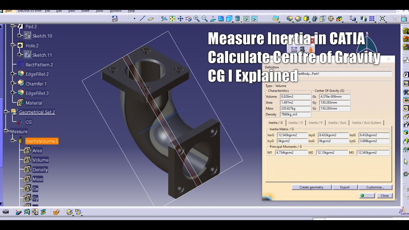Click the Gy value field 130.283mm
Viewport: 409px width, 230px height.
coord(335,103)
